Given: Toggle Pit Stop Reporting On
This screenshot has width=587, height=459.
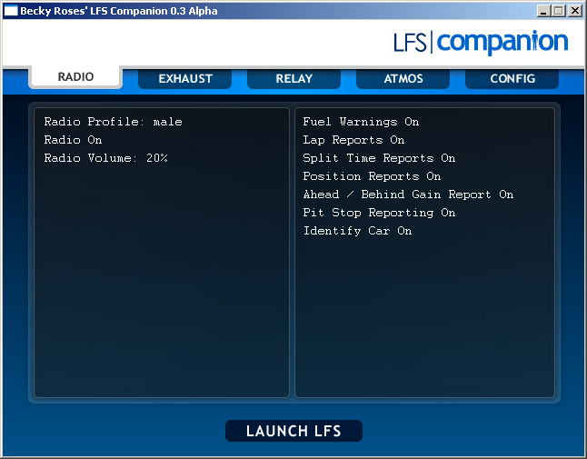Looking at the screenshot, I should pos(379,213).
